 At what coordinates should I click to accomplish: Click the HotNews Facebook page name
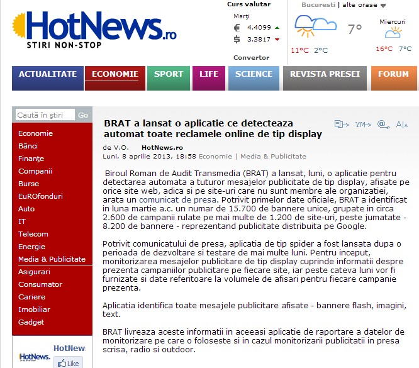[x=69, y=348]
